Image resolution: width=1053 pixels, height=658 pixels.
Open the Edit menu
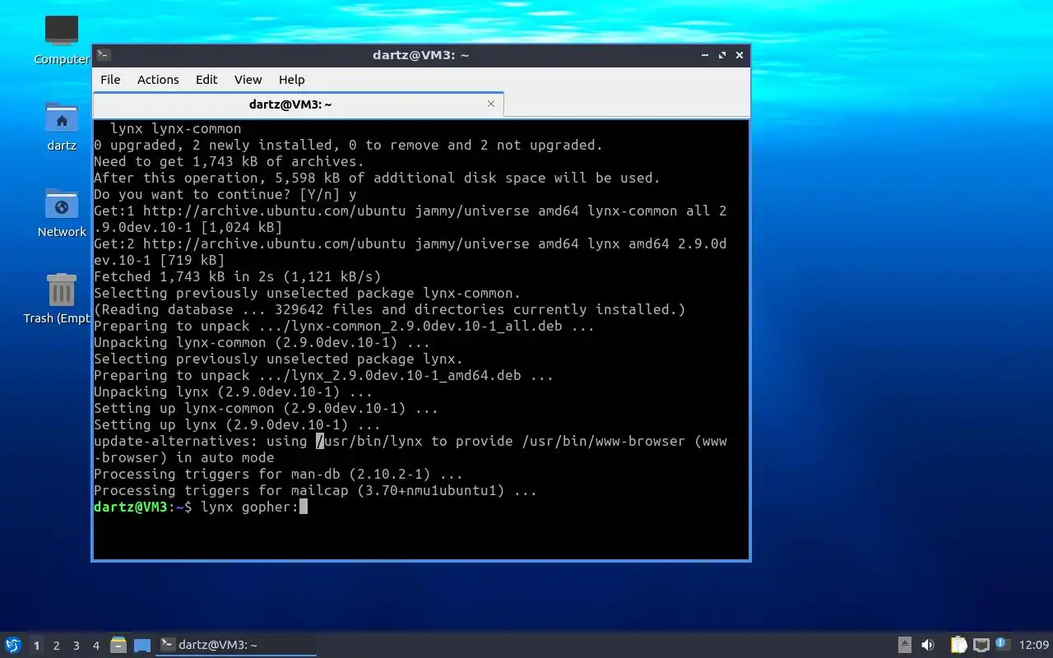(206, 80)
